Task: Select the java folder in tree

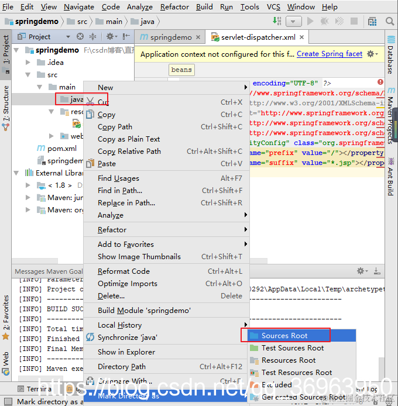Action: click(x=72, y=99)
